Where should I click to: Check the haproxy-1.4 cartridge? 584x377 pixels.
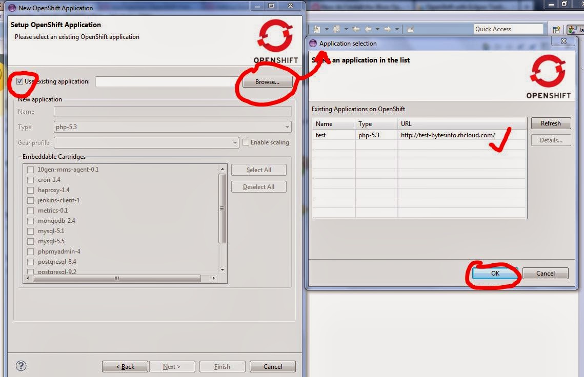tap(31, 190)
